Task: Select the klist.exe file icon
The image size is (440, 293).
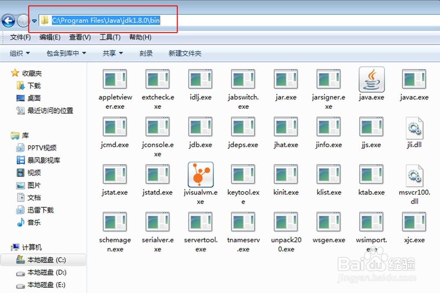Action: tap(328, 174)
